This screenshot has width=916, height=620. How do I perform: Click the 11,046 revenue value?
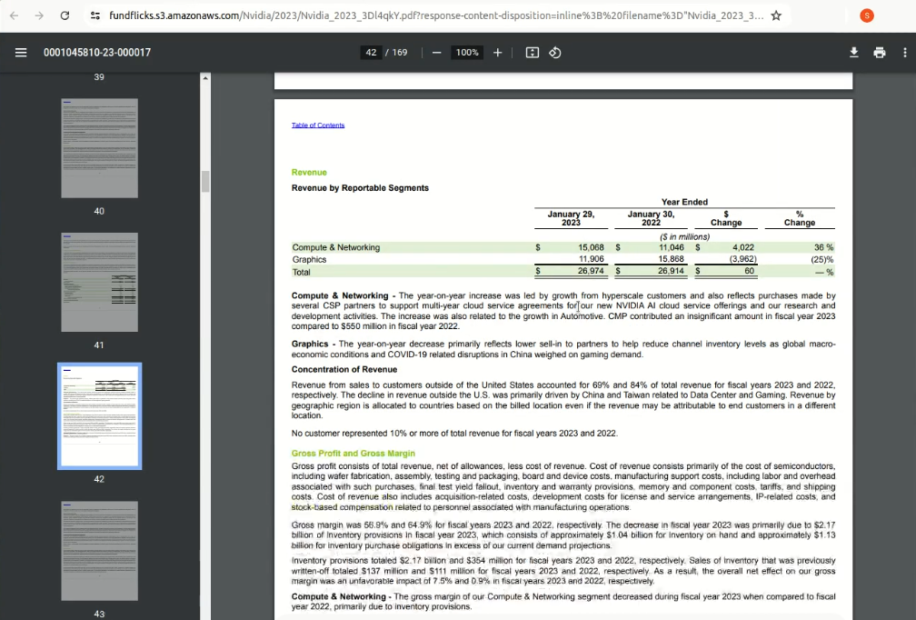[x=672, y=247]
